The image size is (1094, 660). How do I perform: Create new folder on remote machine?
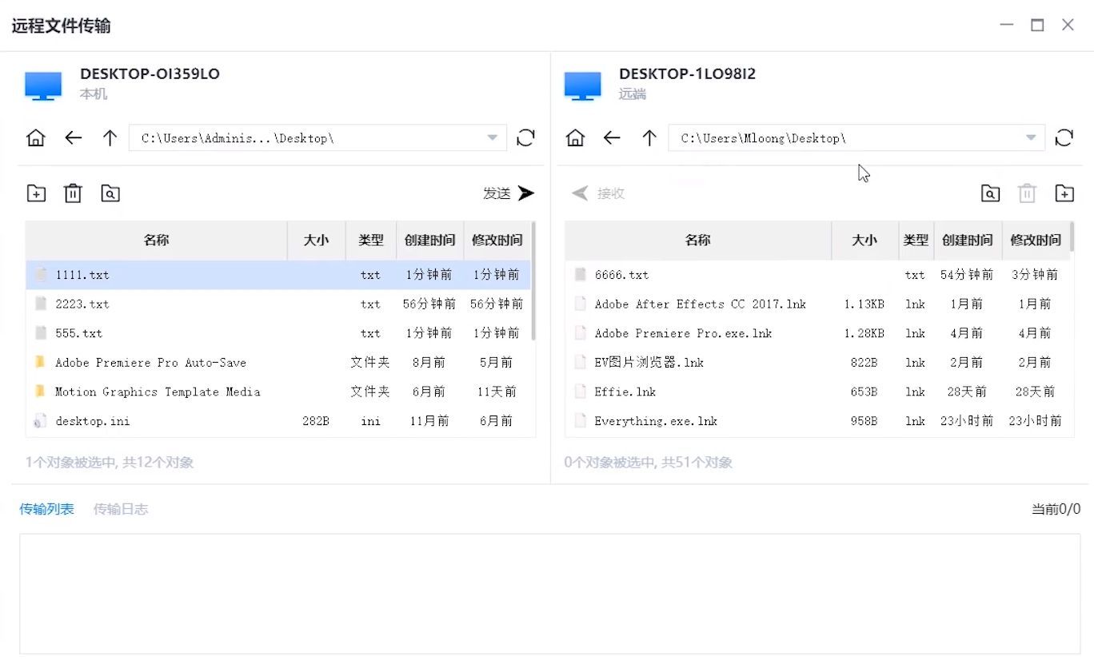pyautogui.click(x=1064, y=193)
